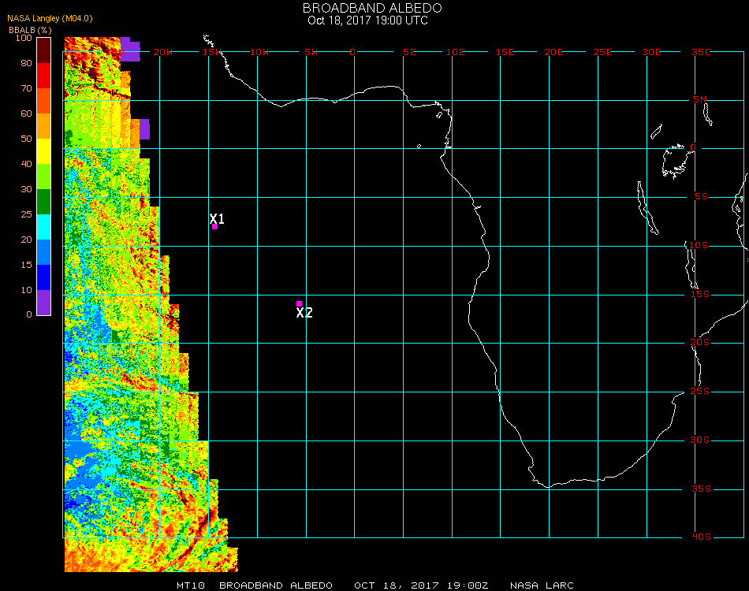This screenshot has height=591, width=749.
Task: Click the 5N latitude label
Action: point(701,99)
